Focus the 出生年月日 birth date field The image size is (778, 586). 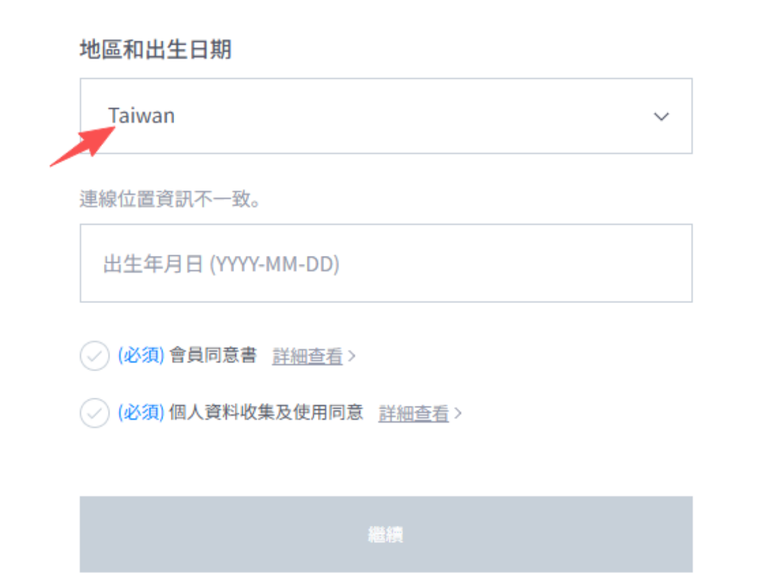tap(386, 263)
